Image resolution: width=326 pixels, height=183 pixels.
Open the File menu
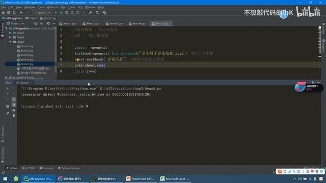click(x=4, y=7)
